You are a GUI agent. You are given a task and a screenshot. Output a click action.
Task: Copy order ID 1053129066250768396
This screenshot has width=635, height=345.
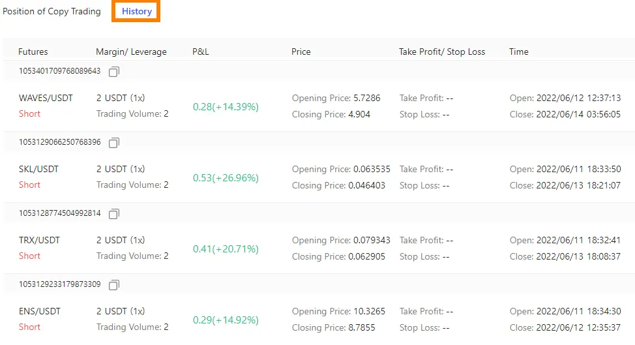click(x=114, y=142)
